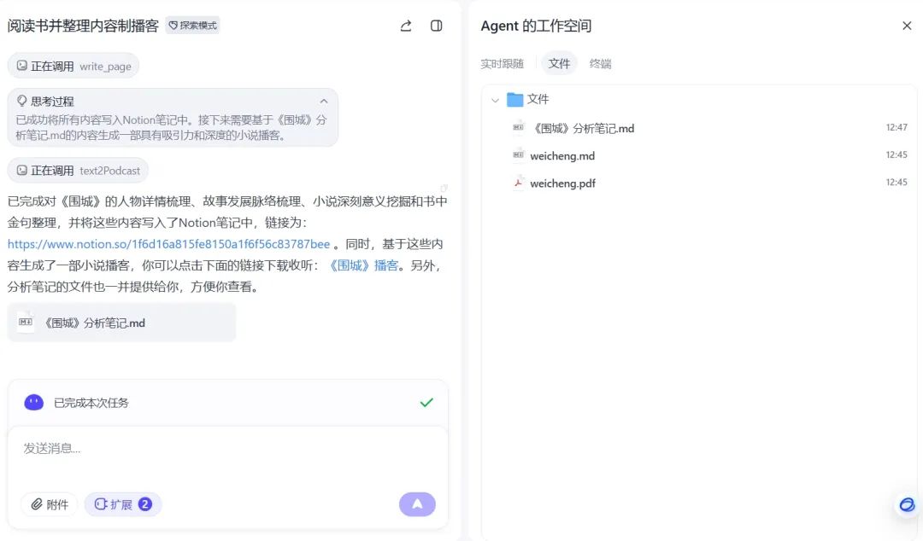Click the markdown icon in attachment card
Image resolution: width=923 pixels, height=541 pixels.
[x=26, y=322]
